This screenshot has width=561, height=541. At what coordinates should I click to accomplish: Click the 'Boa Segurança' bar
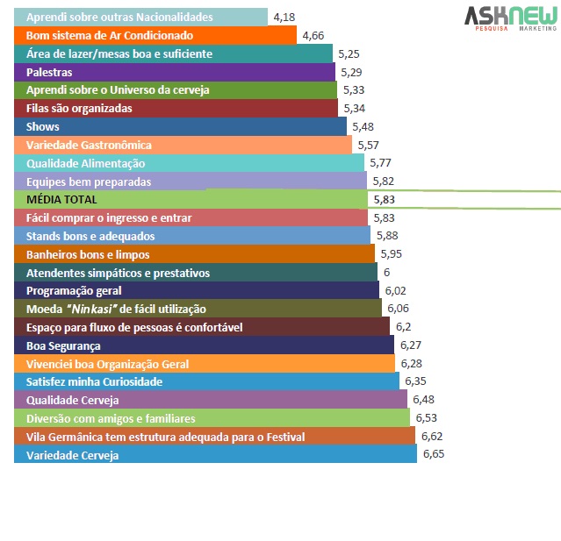point(204,345)
